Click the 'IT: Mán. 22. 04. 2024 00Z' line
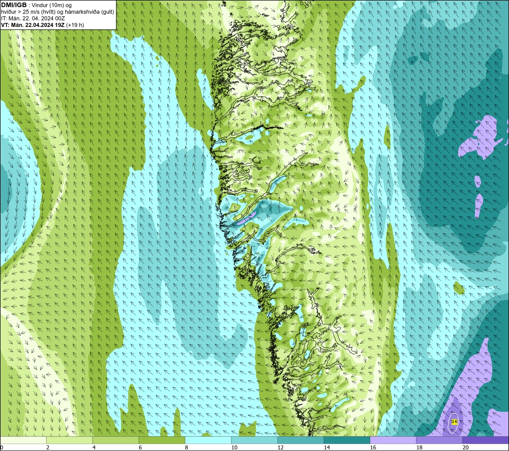This screenshot has height=451, width=509. point(33,18)
